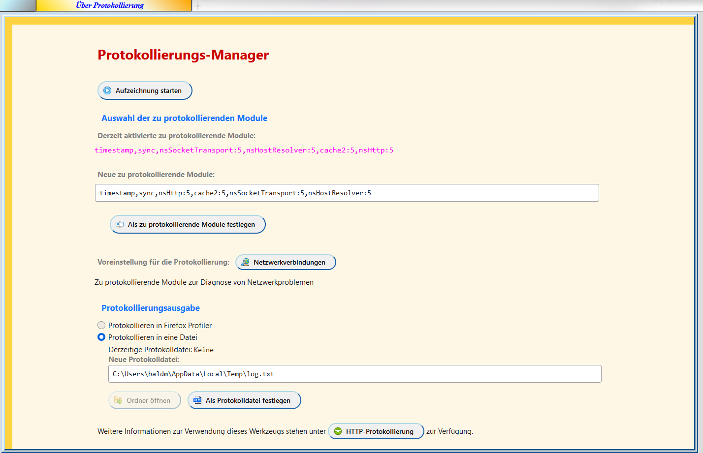Select Protokollieren in eine Datei radio button

[101, 337]
